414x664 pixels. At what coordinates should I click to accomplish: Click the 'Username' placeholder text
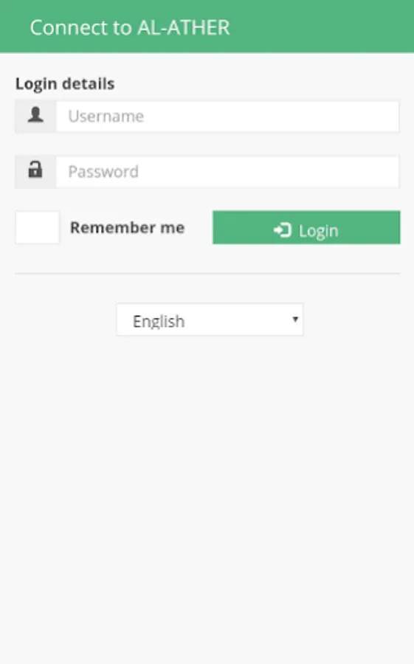pos(106,116)
